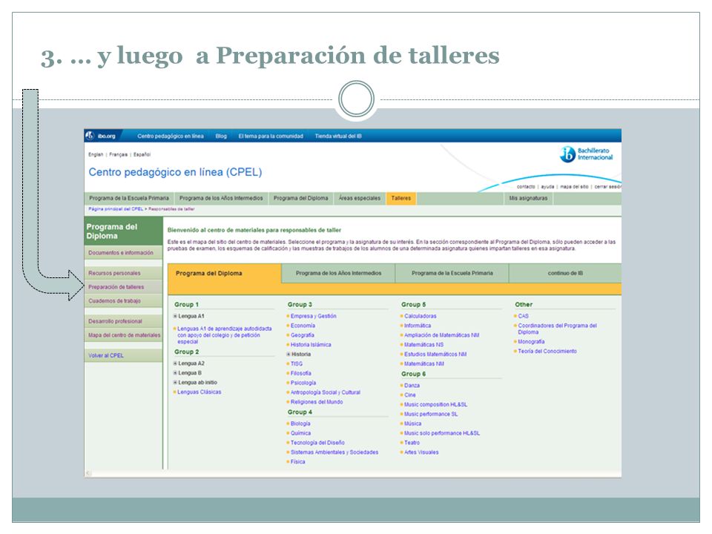Open Centro pedagógico en línea in top bar
Image resolution: width=712 pixels, height=534 pixels.
171,136
